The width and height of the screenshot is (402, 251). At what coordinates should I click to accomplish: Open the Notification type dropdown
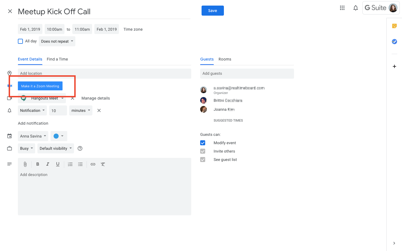coord(32,110)
